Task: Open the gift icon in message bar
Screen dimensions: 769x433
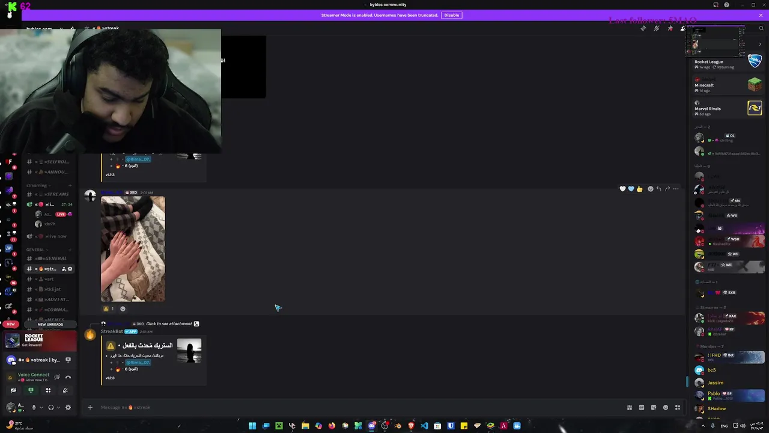Action: [630, 407]
